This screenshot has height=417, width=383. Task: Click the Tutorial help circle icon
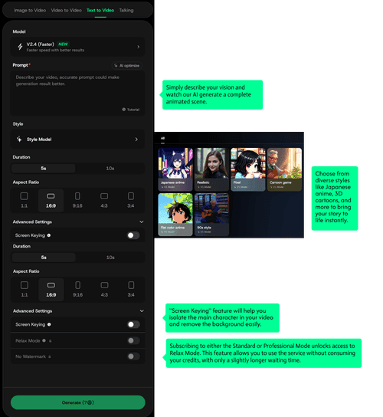(124, 110)
